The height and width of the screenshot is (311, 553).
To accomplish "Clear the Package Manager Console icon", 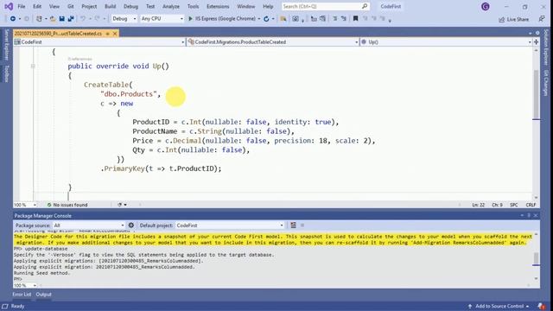I will pyautogui.click(x=293, y=225).
